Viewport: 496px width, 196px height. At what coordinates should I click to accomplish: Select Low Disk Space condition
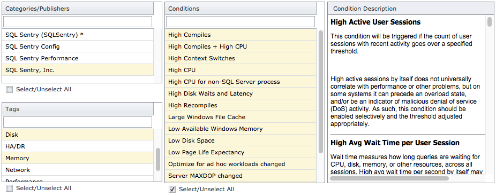(x=241, y=140)
